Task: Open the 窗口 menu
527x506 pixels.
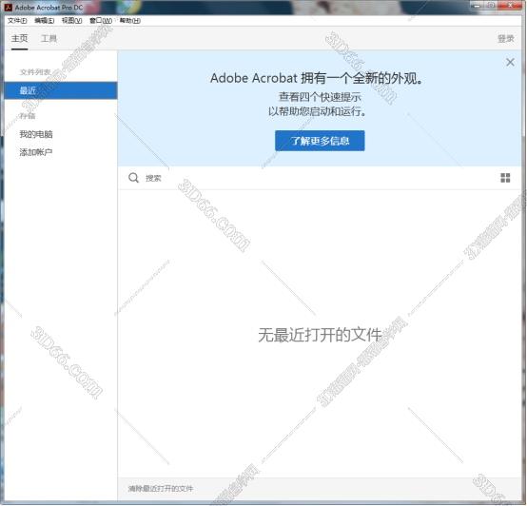Action: (x=101, y=21)
